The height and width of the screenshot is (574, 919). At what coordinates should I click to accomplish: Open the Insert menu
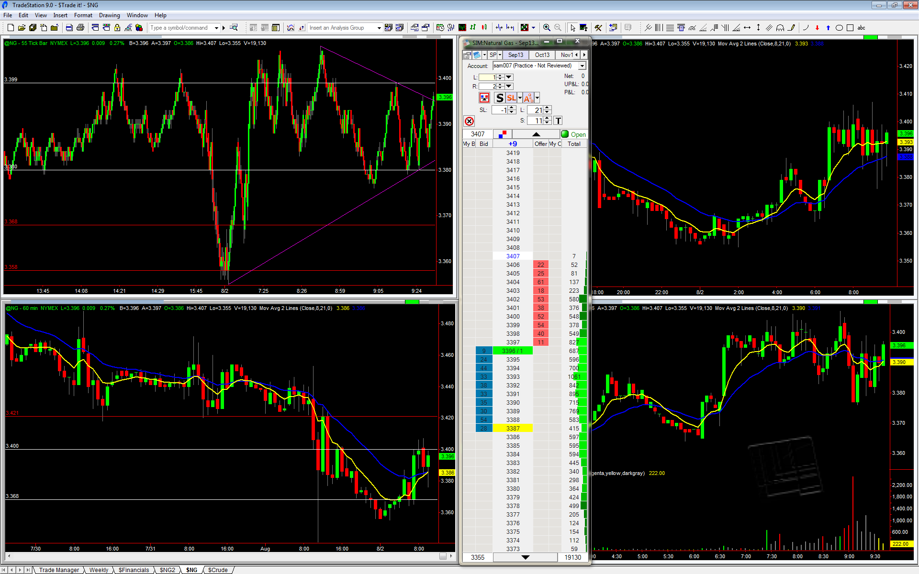[60, 15]
